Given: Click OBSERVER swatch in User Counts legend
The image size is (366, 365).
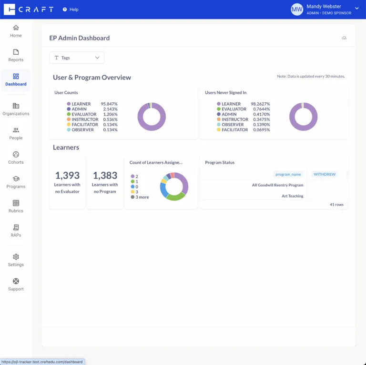Looking at the screenshot, I should tap(69, 129).
